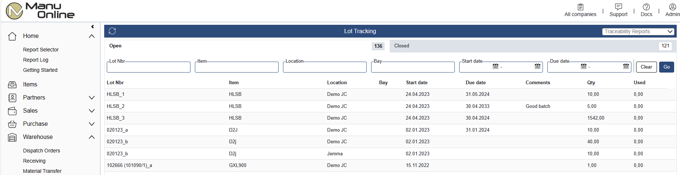Collapse the sidebar with the arrow
The image size is (680, 175).
coord(92,27)
